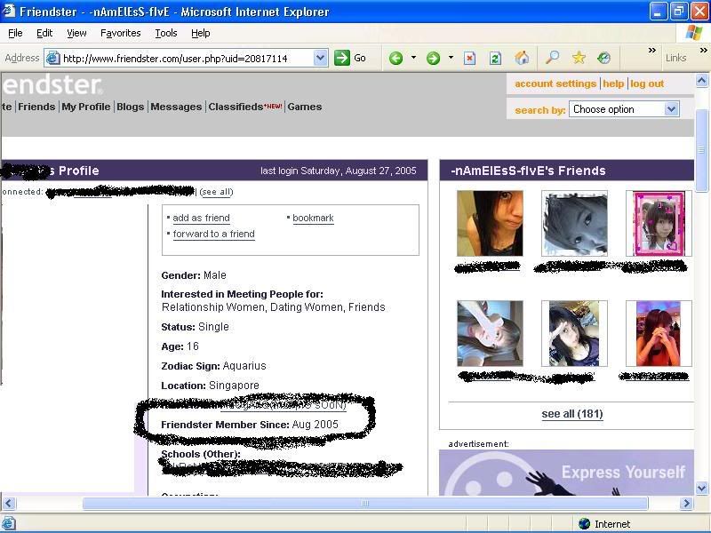Click the Friendster logo in page header
711x533 pixels.
(52, 85)
